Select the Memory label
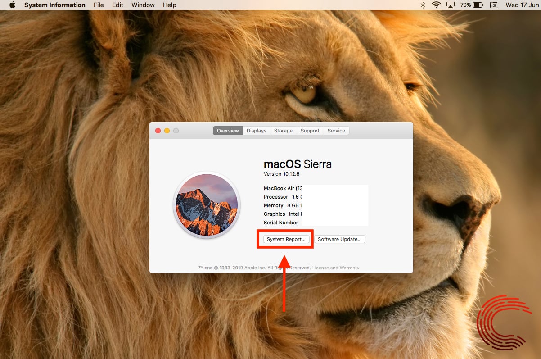Screen dimensions: 541x359 pyautogui.click(x=274, y=205)
